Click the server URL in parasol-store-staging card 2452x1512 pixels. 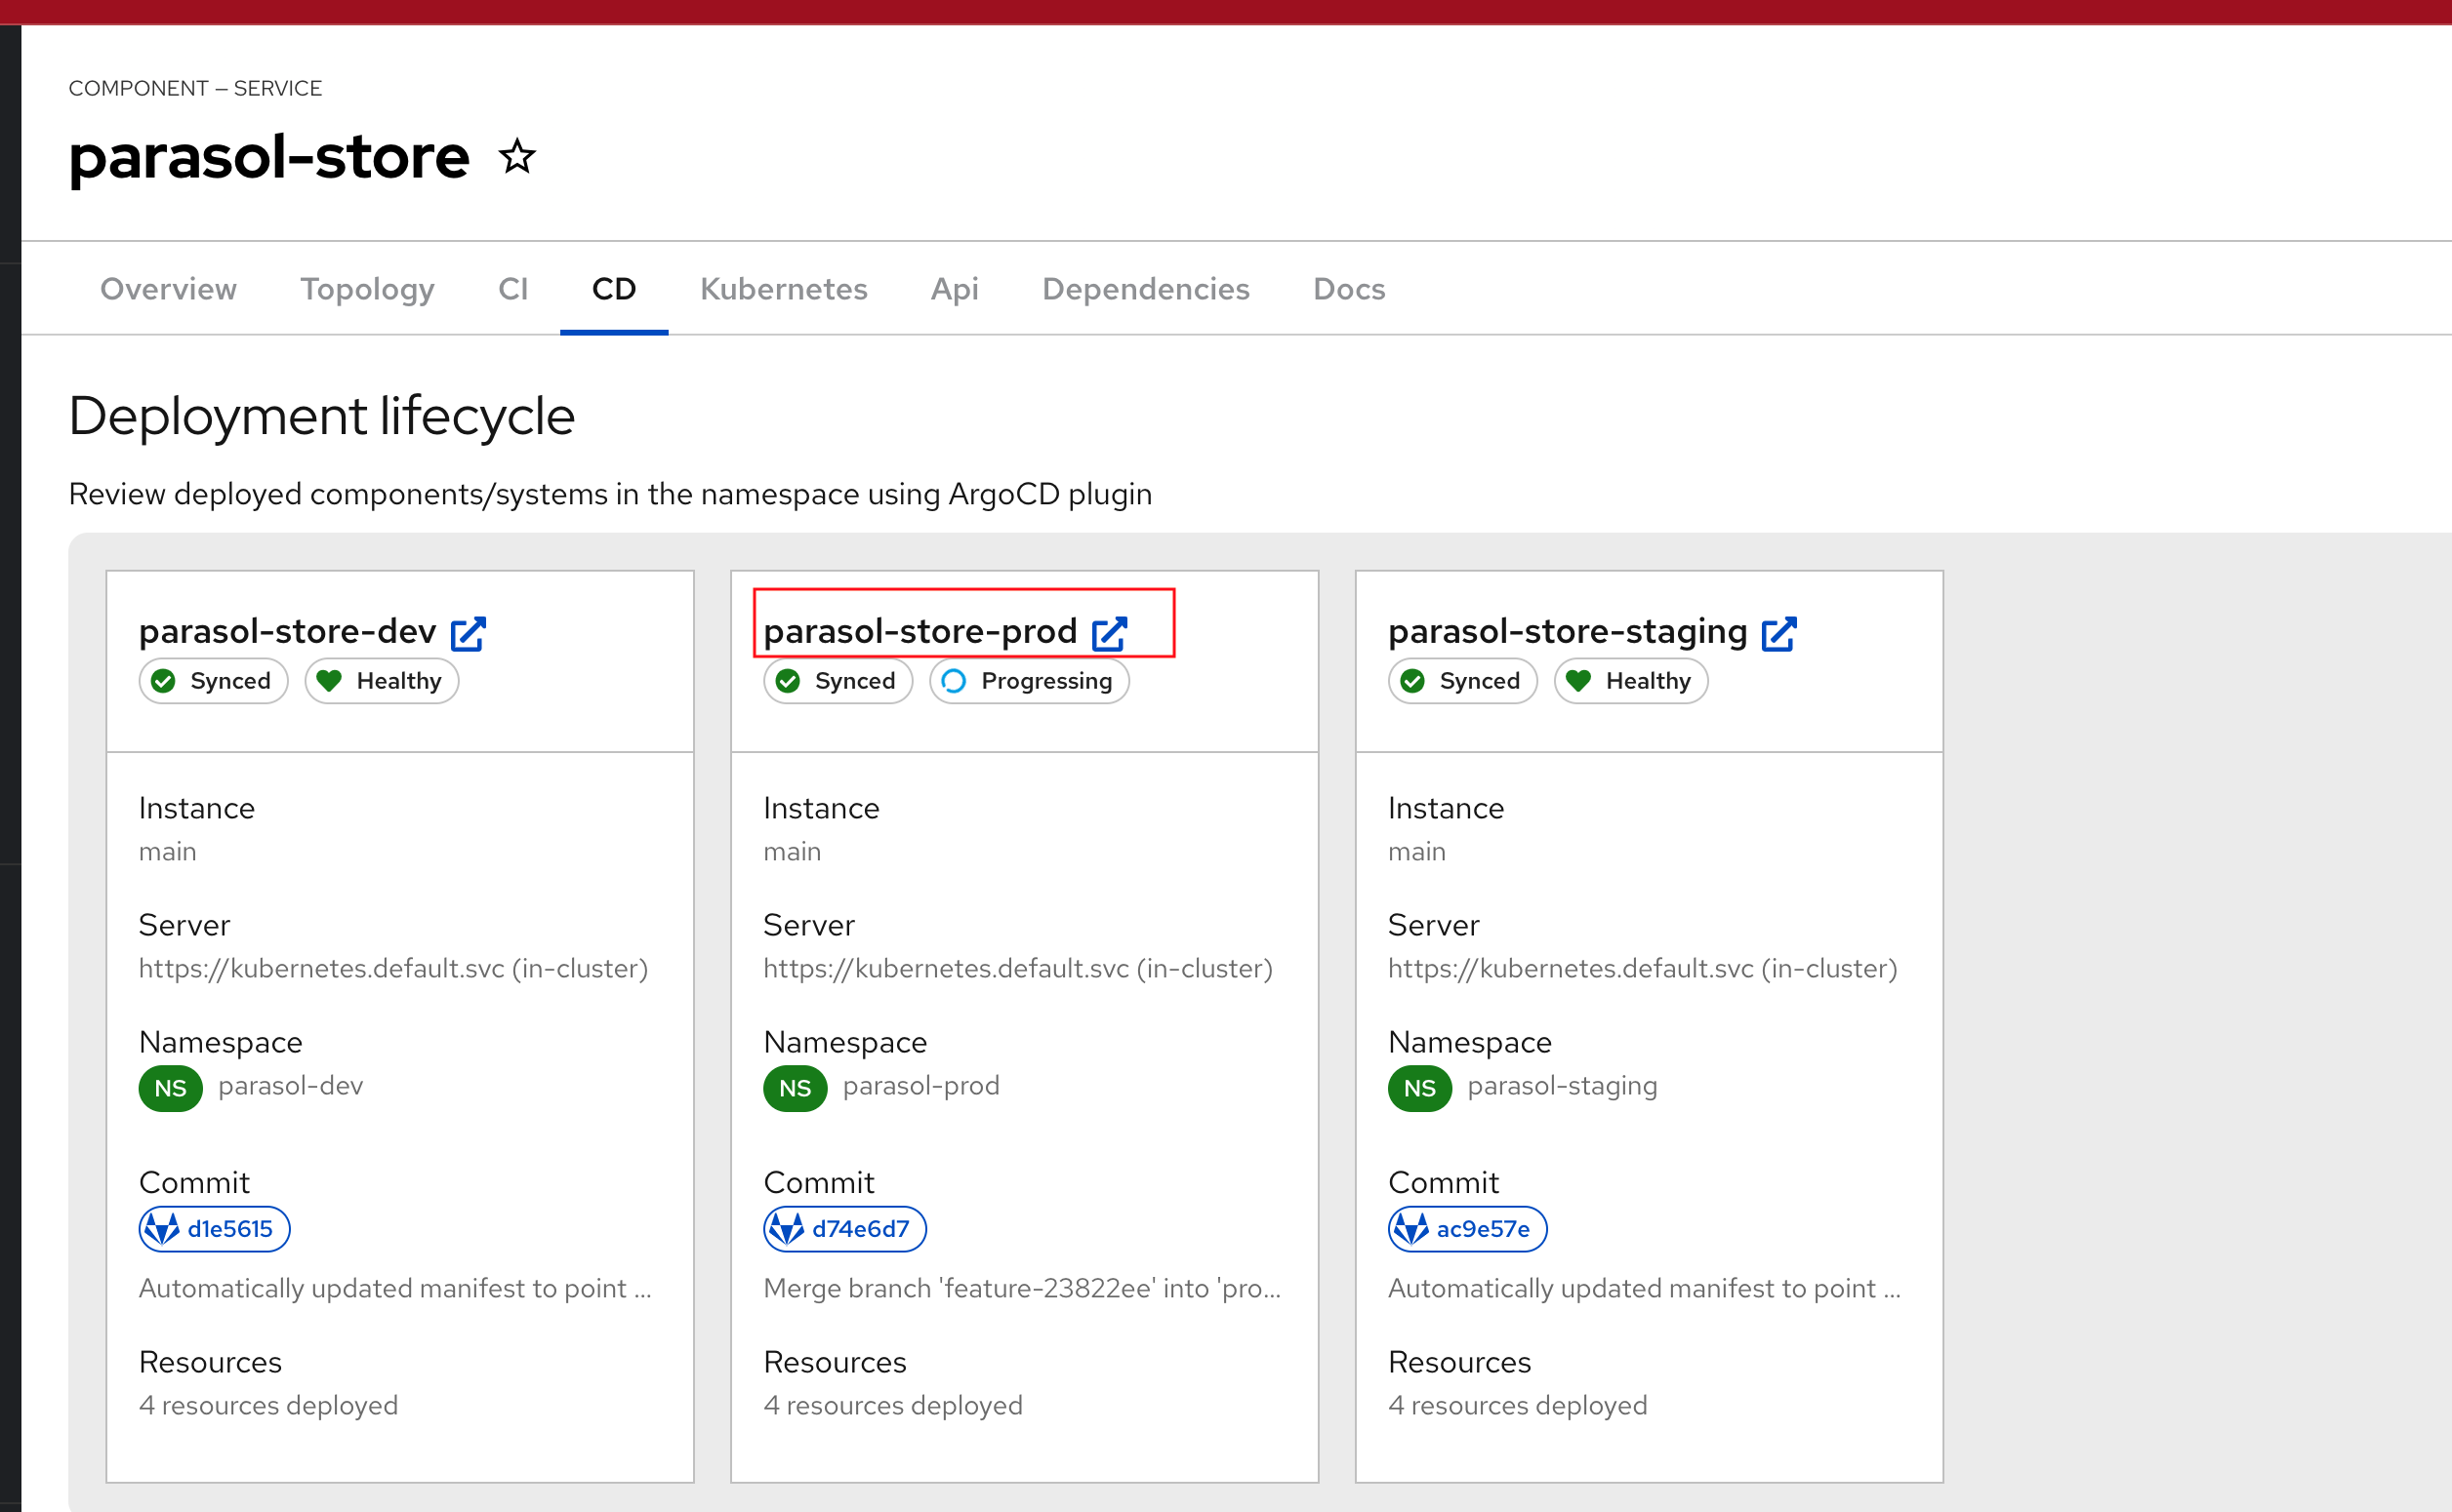coord(1642,969)
